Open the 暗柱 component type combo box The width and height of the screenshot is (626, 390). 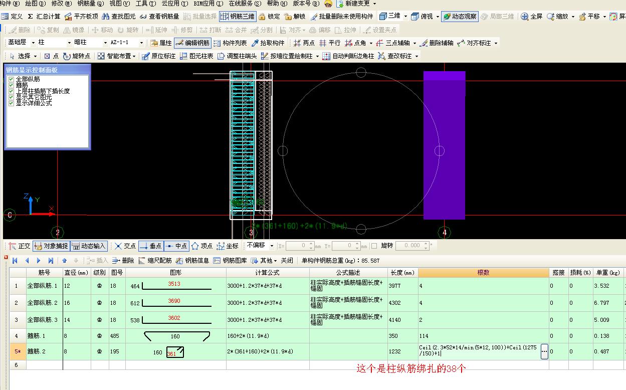90,43
